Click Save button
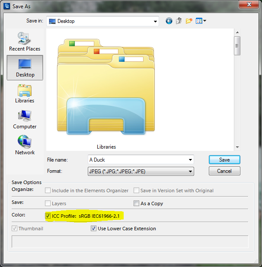 tap(224, 160)
